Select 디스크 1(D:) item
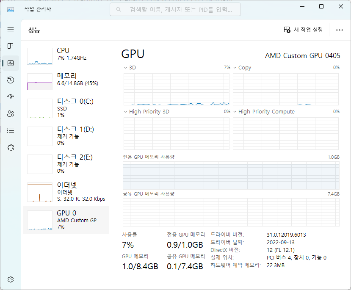This screenshot has height=290, width=351. pyautogui.click(x=66, y=136)
